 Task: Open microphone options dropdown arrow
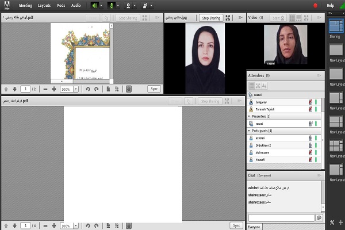tap(118, 6)
